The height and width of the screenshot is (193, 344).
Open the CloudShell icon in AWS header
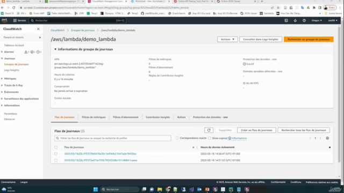pos(286,20)
